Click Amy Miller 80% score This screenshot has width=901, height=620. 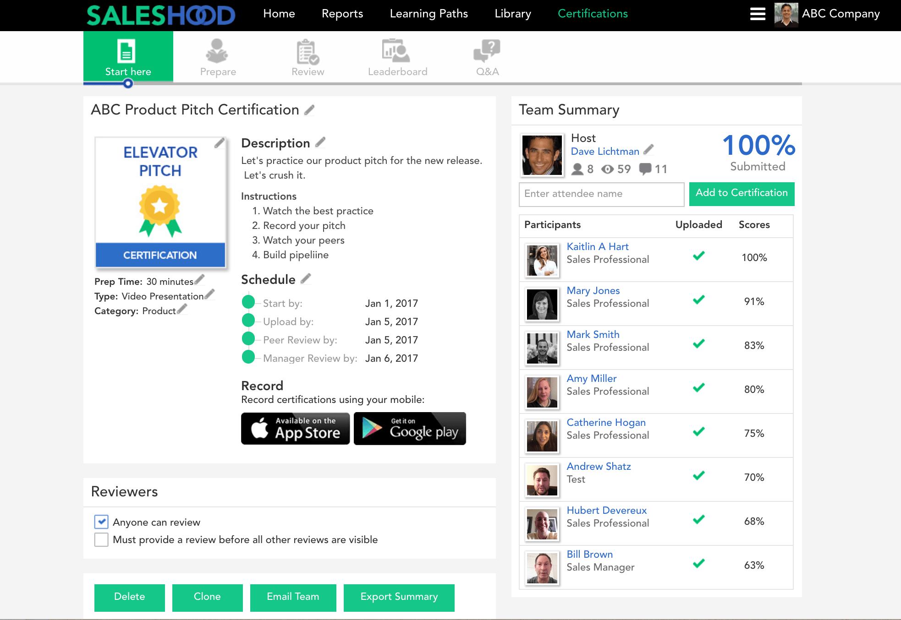point(754,389)
